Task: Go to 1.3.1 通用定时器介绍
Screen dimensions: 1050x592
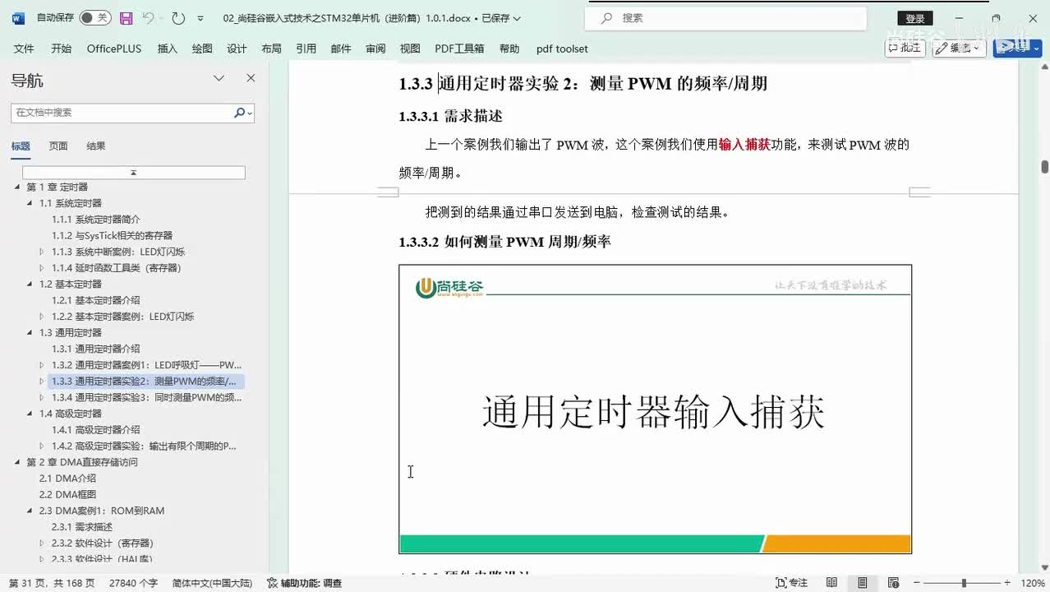Action: coord(96,349)
